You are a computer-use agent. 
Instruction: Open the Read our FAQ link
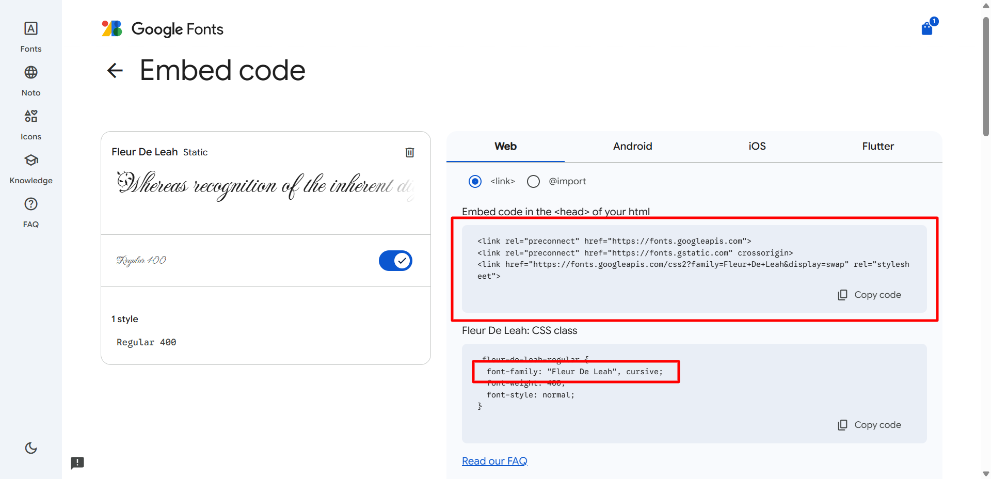[x=494, y=461]
